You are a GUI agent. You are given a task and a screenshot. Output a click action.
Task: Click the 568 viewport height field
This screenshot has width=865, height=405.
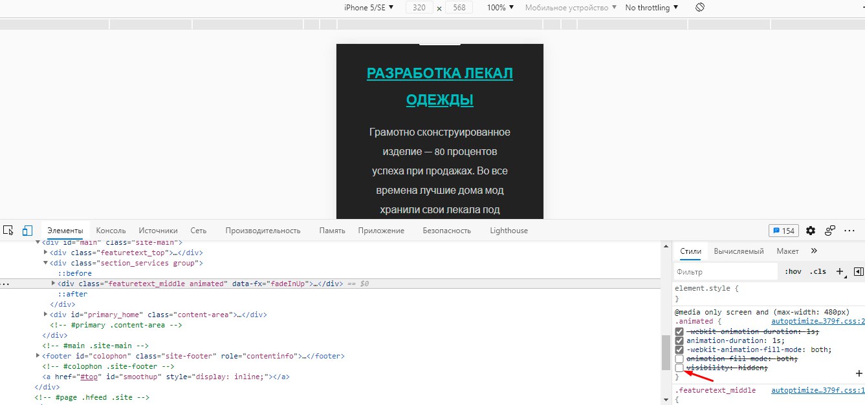pyautogui.click(x=459, y=8)
